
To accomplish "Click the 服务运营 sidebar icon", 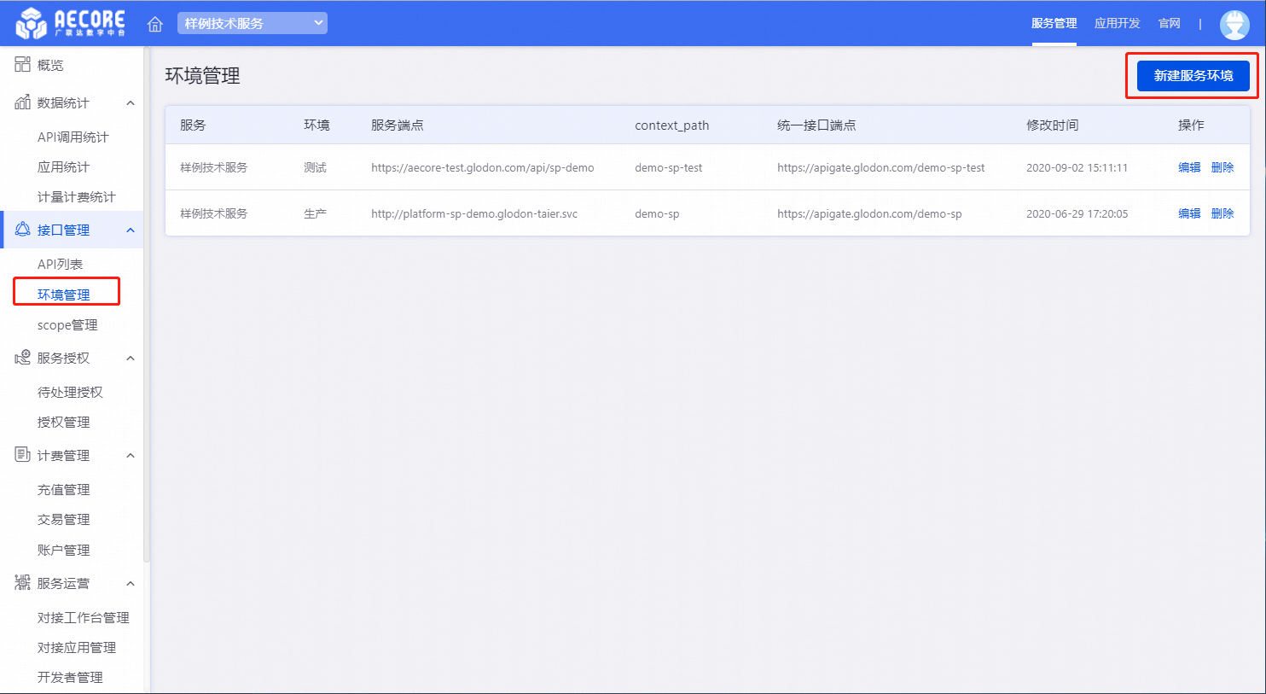I will (23, 583).
